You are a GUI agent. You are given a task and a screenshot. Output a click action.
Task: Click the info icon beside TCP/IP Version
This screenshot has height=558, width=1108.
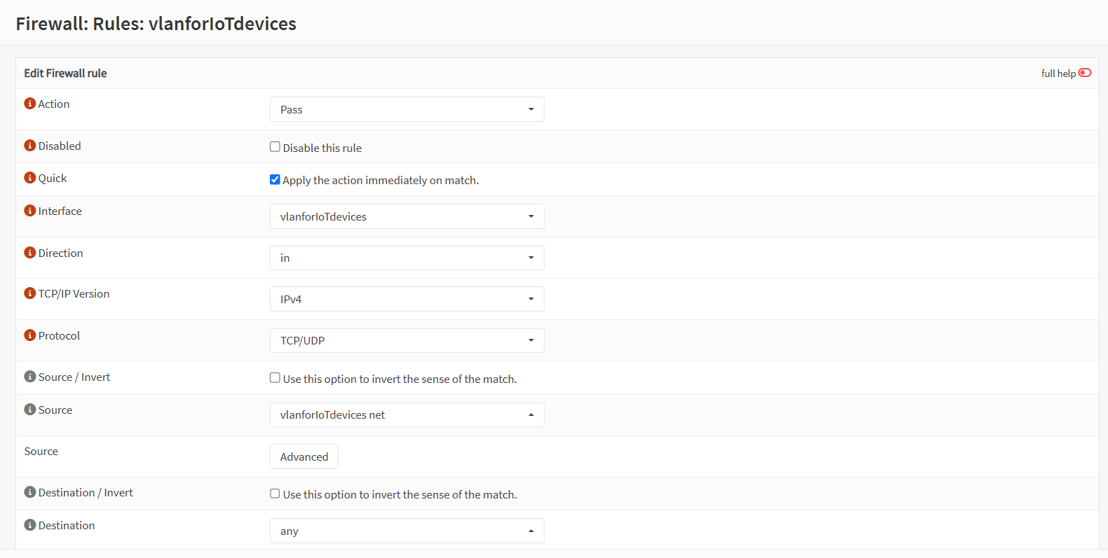point(29,293)
